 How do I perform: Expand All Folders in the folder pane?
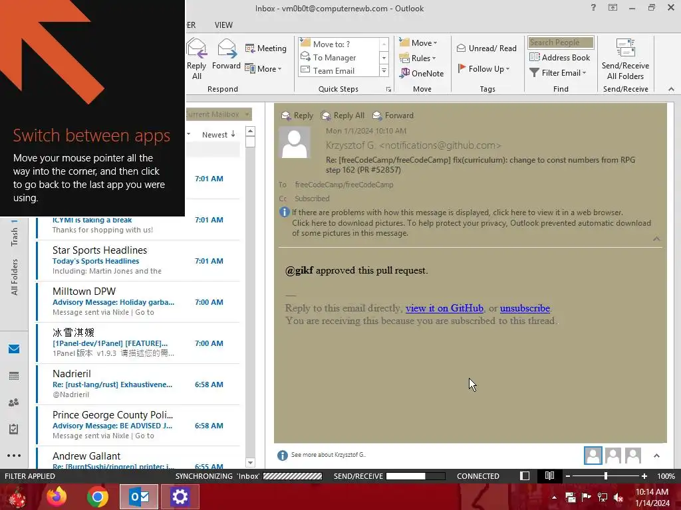15,277
